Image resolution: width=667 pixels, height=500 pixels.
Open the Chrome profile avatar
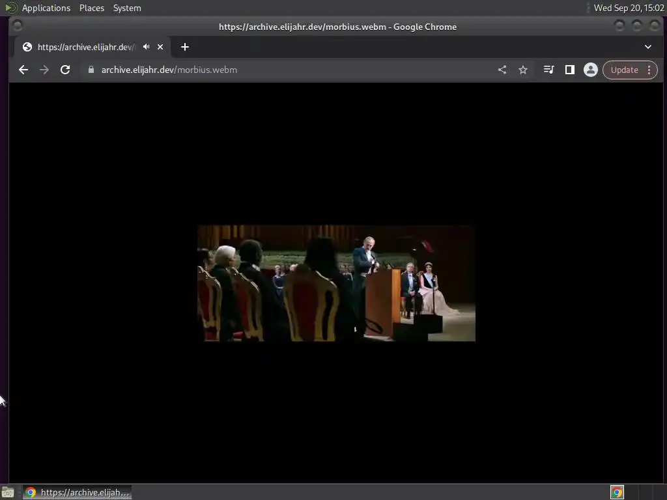coord(590,70)
